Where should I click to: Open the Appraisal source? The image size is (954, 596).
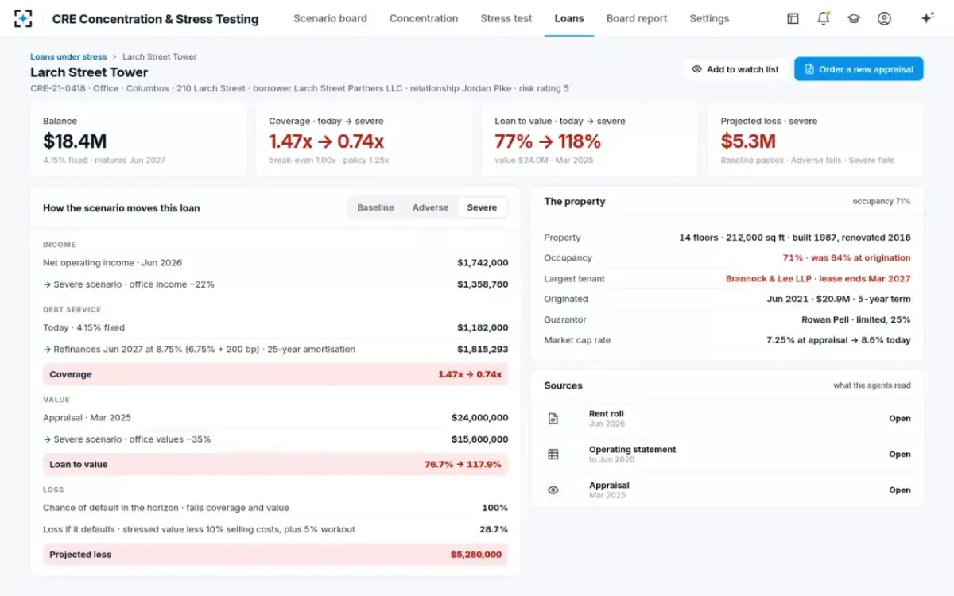(x=900, y=490)
